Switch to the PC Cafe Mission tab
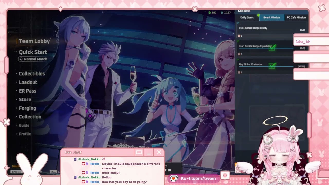The image size is (329, 185). pyautogui.click(x=296, y=17)
